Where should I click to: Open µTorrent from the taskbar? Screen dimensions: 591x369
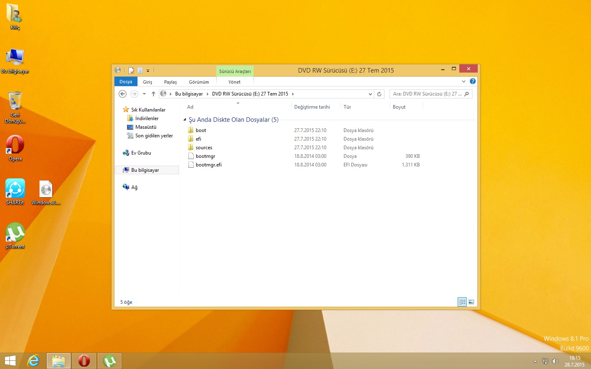point(110,361)
